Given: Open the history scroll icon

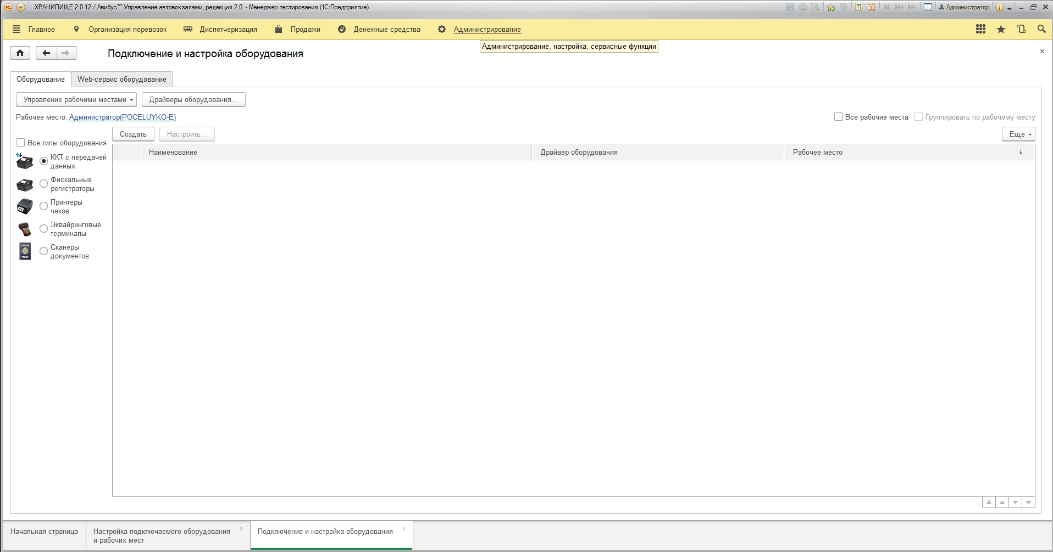Looking at the screenshot, I should tap(1021, 29).
